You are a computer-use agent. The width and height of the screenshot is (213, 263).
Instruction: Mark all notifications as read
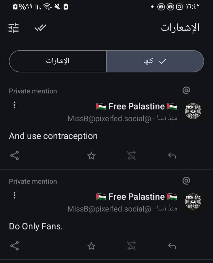pos(40,28)
